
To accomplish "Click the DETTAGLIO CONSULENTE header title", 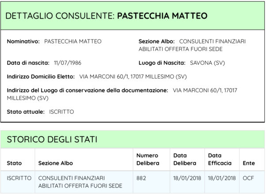I will 106,16.
